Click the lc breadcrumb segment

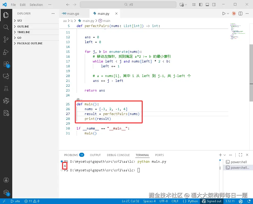(72, 21)
